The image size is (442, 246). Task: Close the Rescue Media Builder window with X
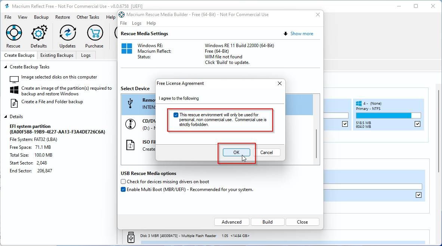(x=318, y=15)
